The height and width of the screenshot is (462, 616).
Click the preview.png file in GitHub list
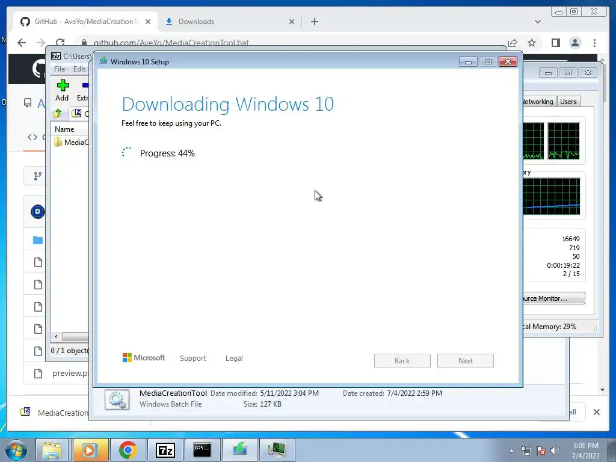(x=70, y=373)
